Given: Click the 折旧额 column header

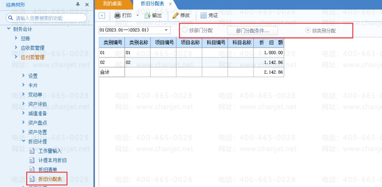Looking at the screenshot, I should (x=269, y=42).
